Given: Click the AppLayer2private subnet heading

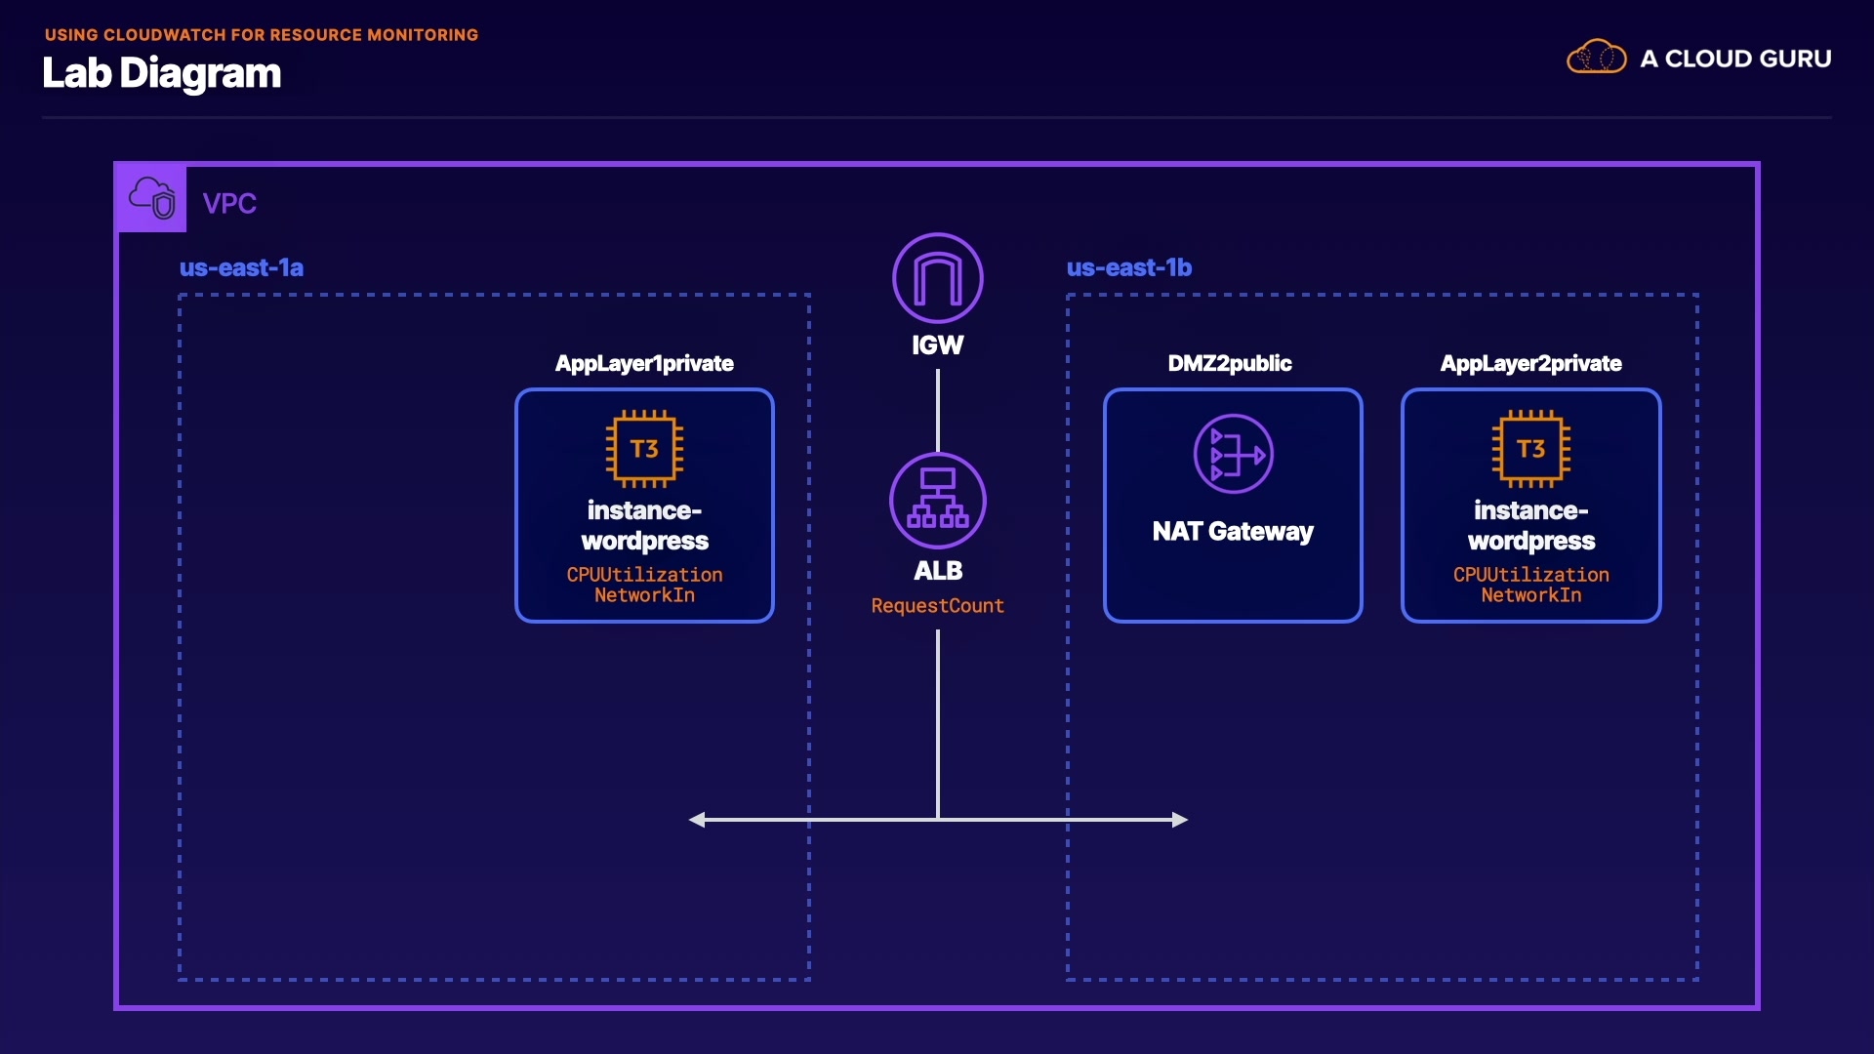Looking at the screenshot, I should tap(1530, 363).
